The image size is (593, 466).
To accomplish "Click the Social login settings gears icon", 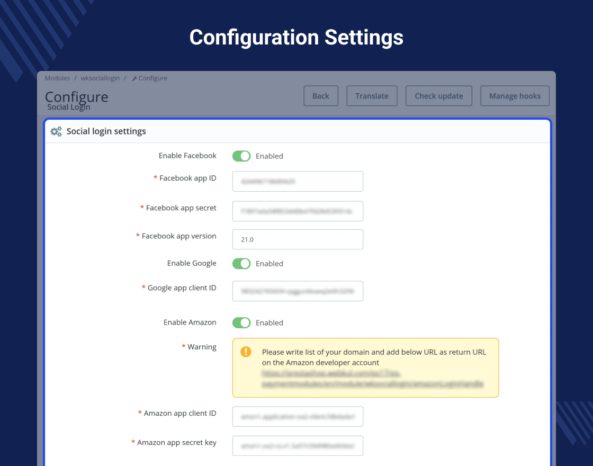I will [56, 131].
